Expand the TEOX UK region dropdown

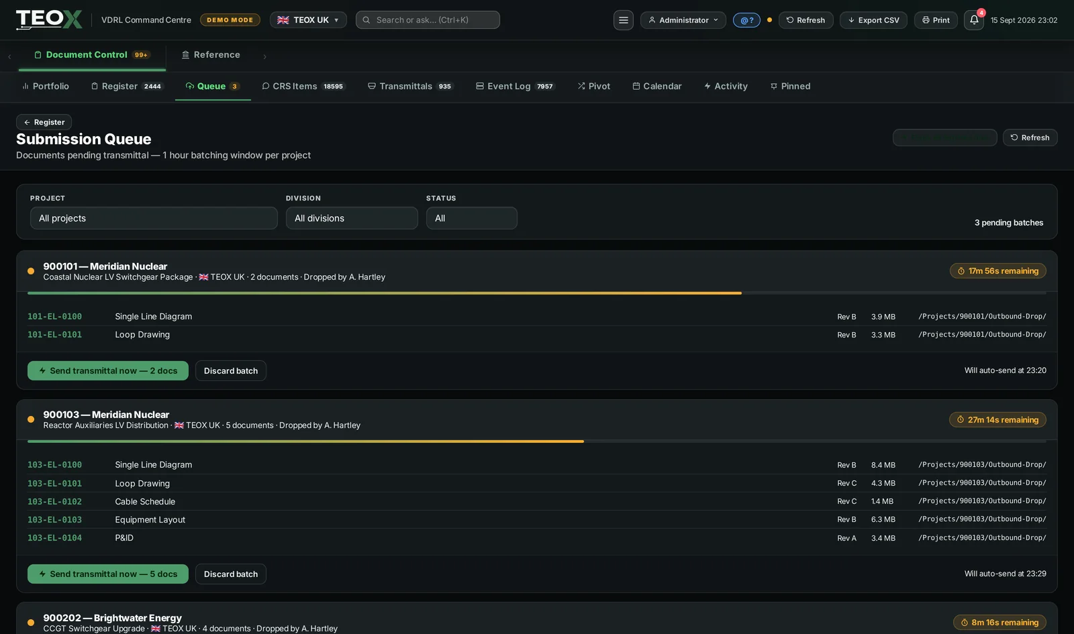(308, 20)
